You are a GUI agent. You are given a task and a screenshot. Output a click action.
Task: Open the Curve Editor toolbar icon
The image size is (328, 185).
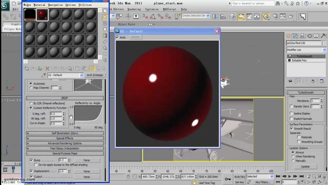[x=249, y=17]
